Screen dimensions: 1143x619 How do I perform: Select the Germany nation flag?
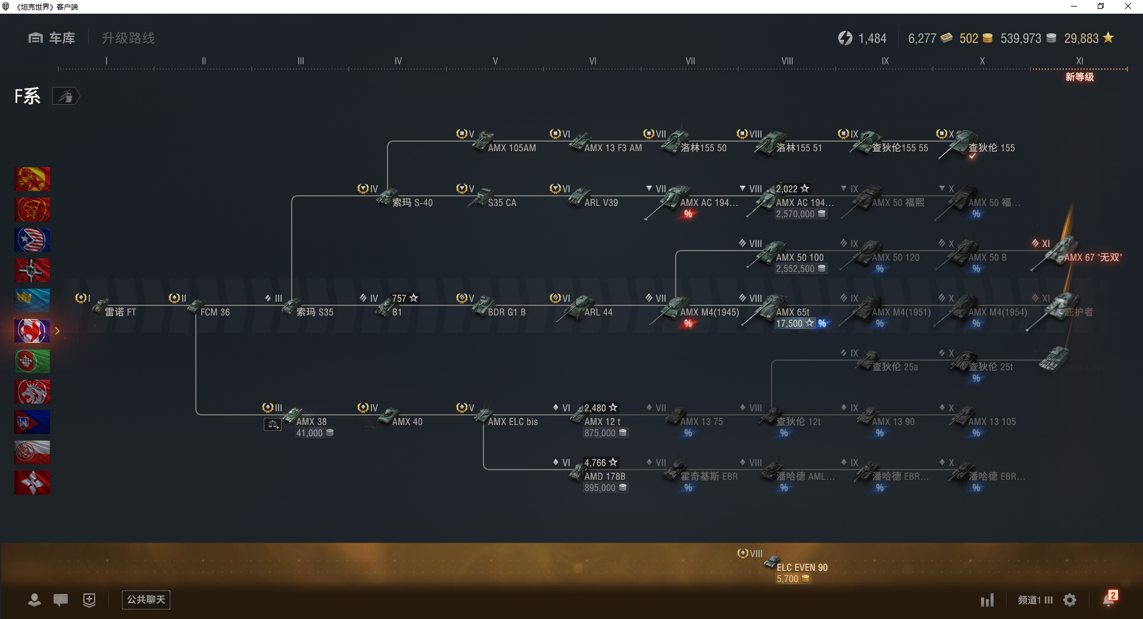tap(32, 270)
